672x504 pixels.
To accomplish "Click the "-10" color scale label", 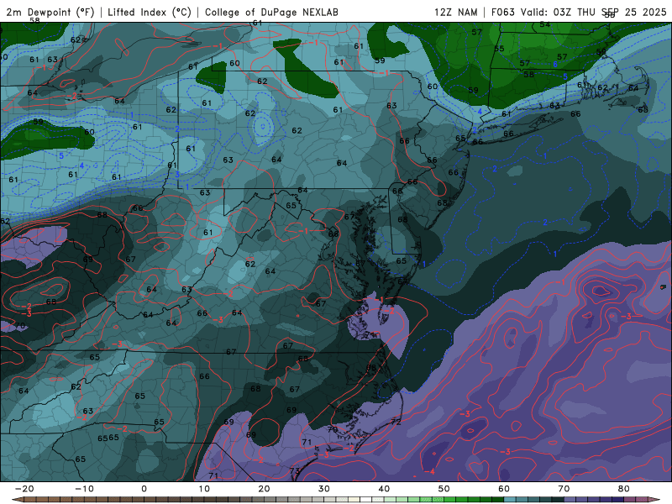I will click(84, 489).
